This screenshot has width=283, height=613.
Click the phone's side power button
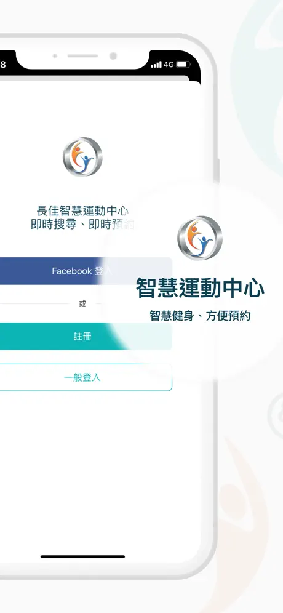tap(218, 170)
